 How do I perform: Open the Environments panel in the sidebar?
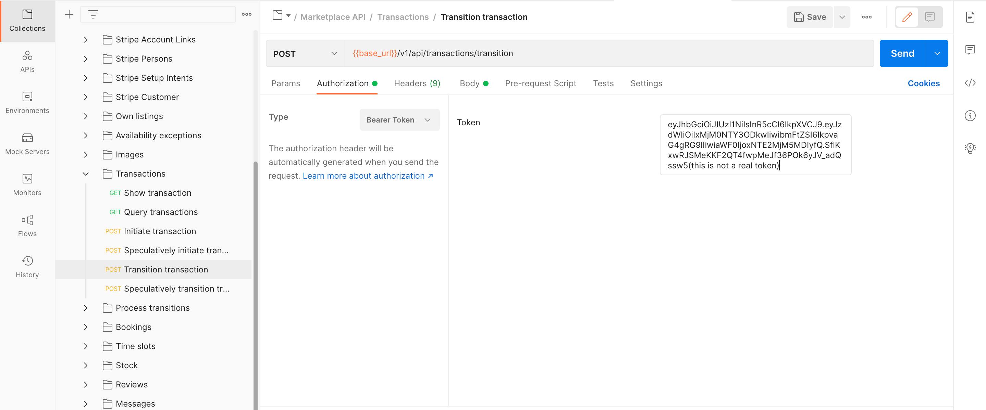pos(27,103)
